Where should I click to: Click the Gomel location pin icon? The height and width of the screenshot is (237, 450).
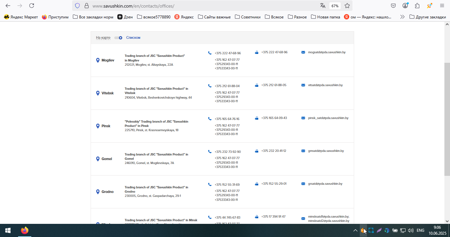point(98,159)
